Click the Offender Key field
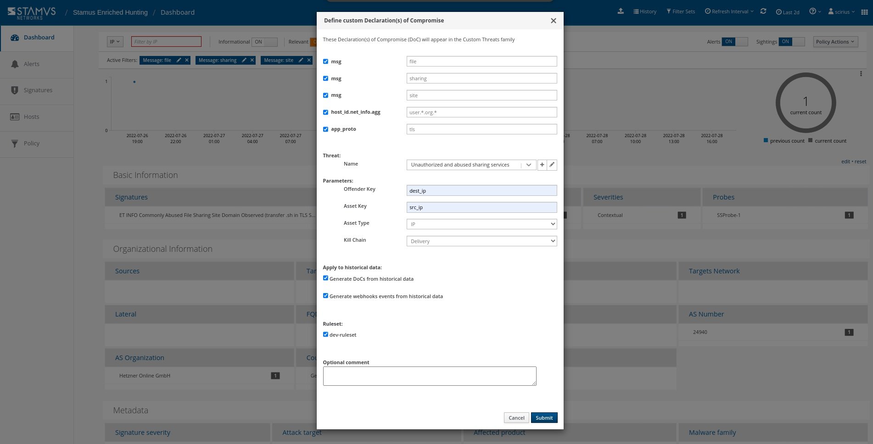 click(481, 190)
